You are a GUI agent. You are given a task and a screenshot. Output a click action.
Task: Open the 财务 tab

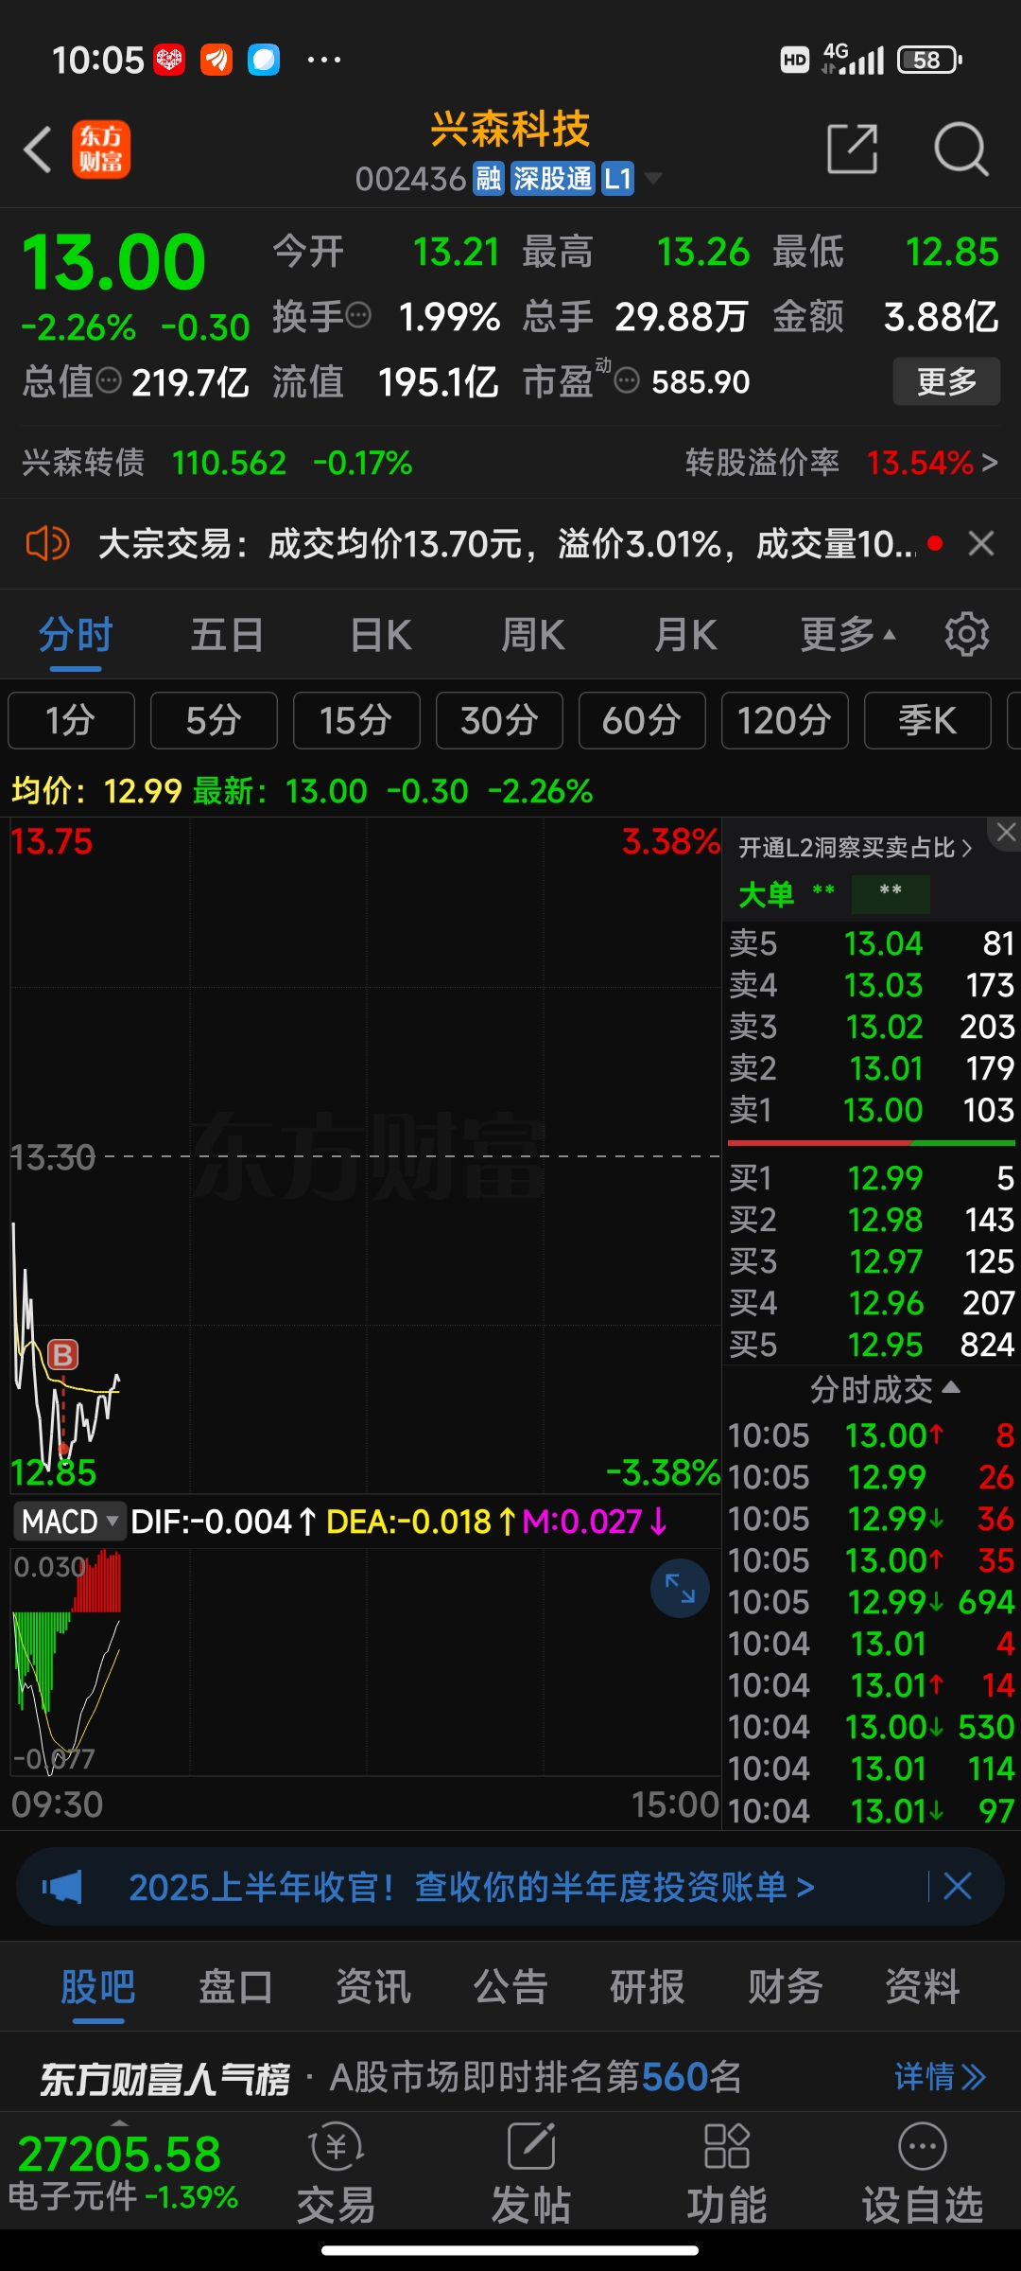tap(786, 1986)
